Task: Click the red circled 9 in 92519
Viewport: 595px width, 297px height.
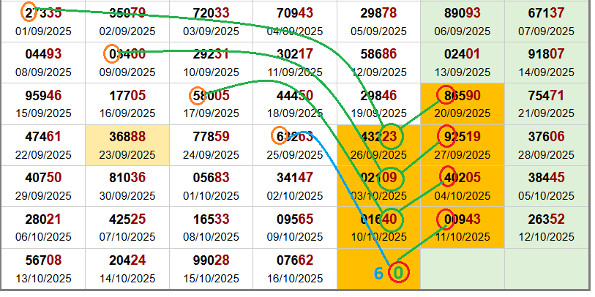Action: tap(446, 136)
